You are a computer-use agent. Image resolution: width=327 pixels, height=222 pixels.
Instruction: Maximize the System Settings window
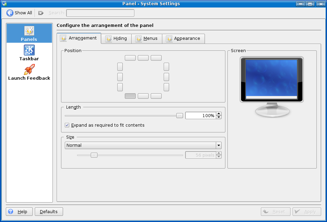tap(310, 4)
